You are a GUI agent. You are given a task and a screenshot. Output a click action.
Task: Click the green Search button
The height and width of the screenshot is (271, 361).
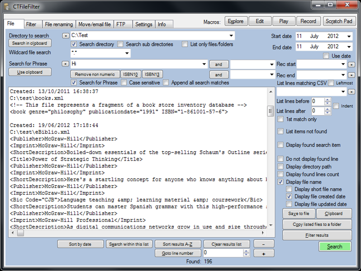pos(335,247)
